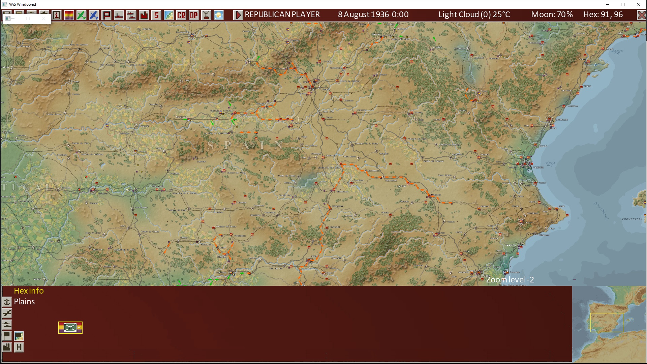
Task: Click the red 'S' toolbar button
Action: click(x=156, y=15)
